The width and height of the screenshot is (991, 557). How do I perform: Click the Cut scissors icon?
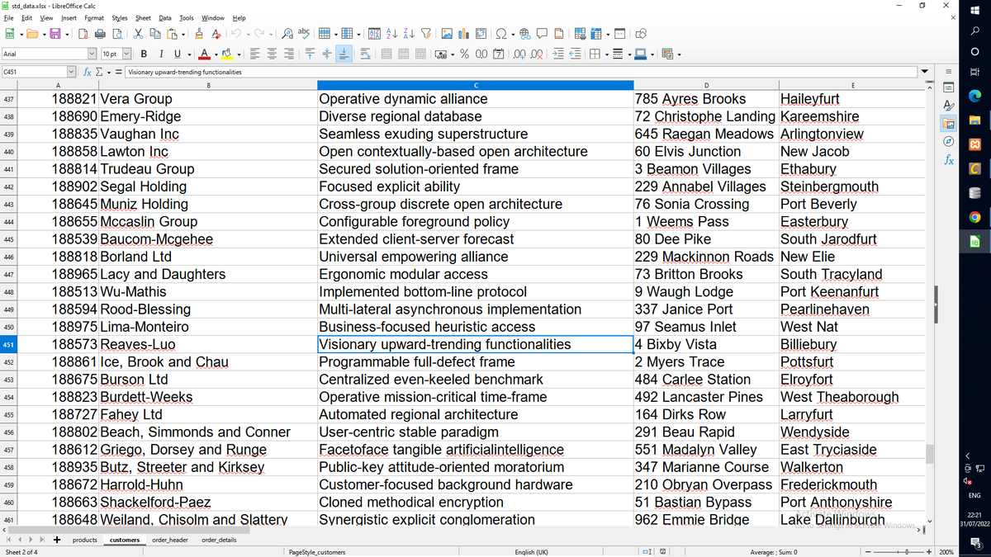pos(139,34)
